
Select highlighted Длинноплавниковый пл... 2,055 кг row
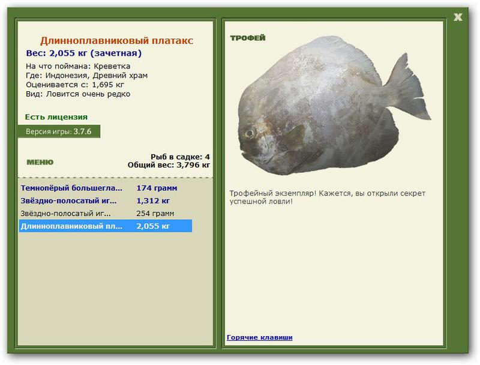(106, 226)
